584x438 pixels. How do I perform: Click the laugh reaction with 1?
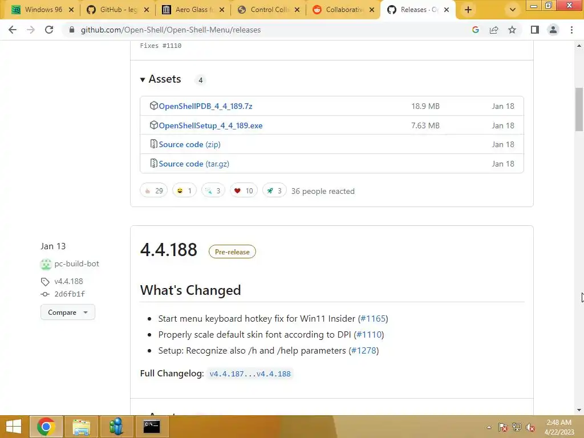click(x=184, y=190)
